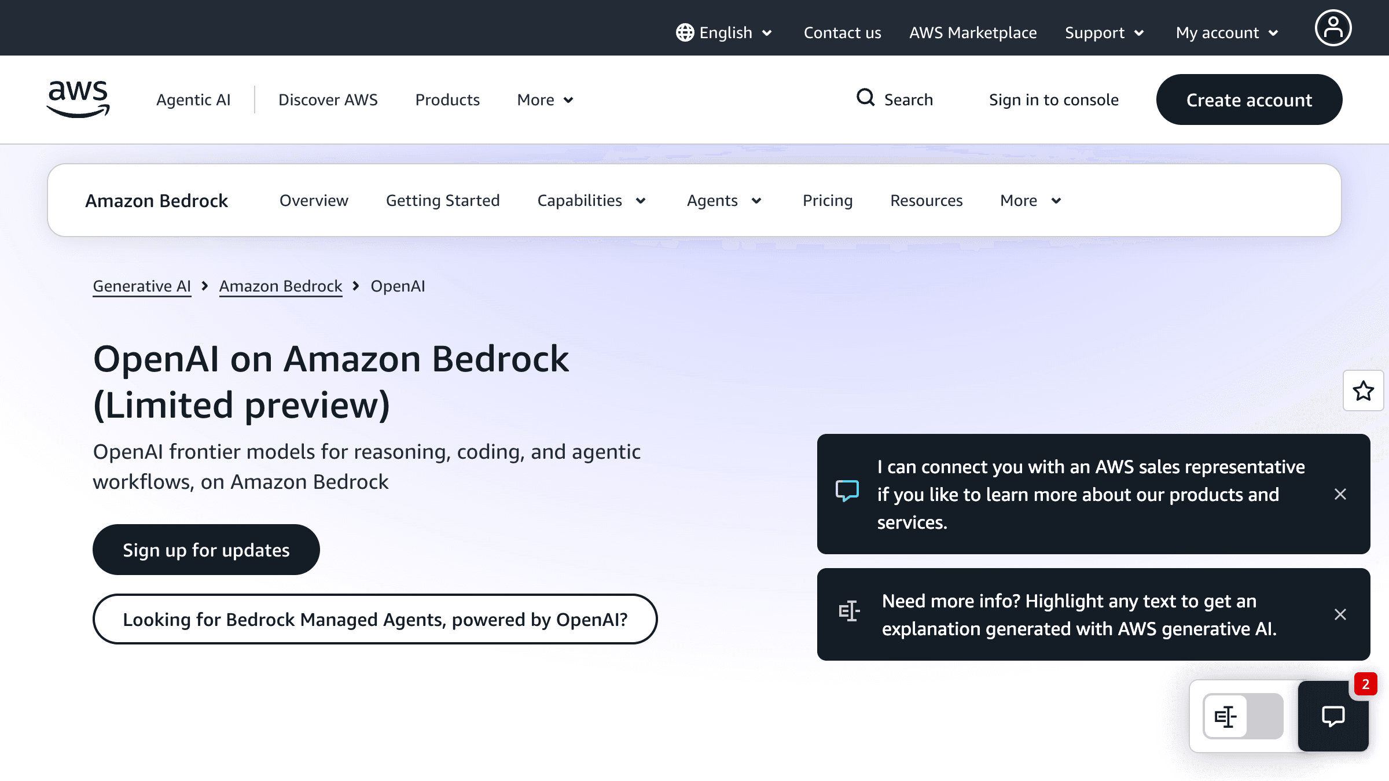Follow the Amazon Bedrock breadcrumb link
The image size is (1389, 781).
(281, 286)
